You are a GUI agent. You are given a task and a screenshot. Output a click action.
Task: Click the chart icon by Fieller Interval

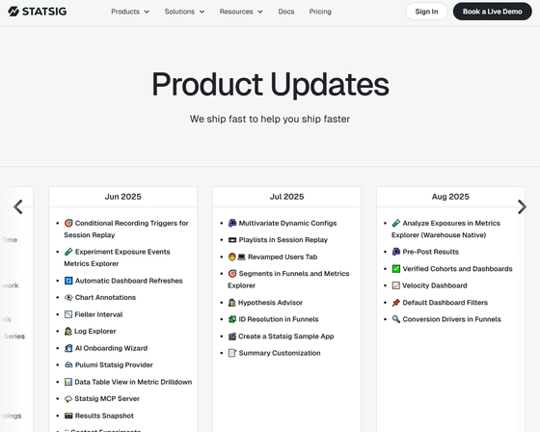click(x=68, y=314)
